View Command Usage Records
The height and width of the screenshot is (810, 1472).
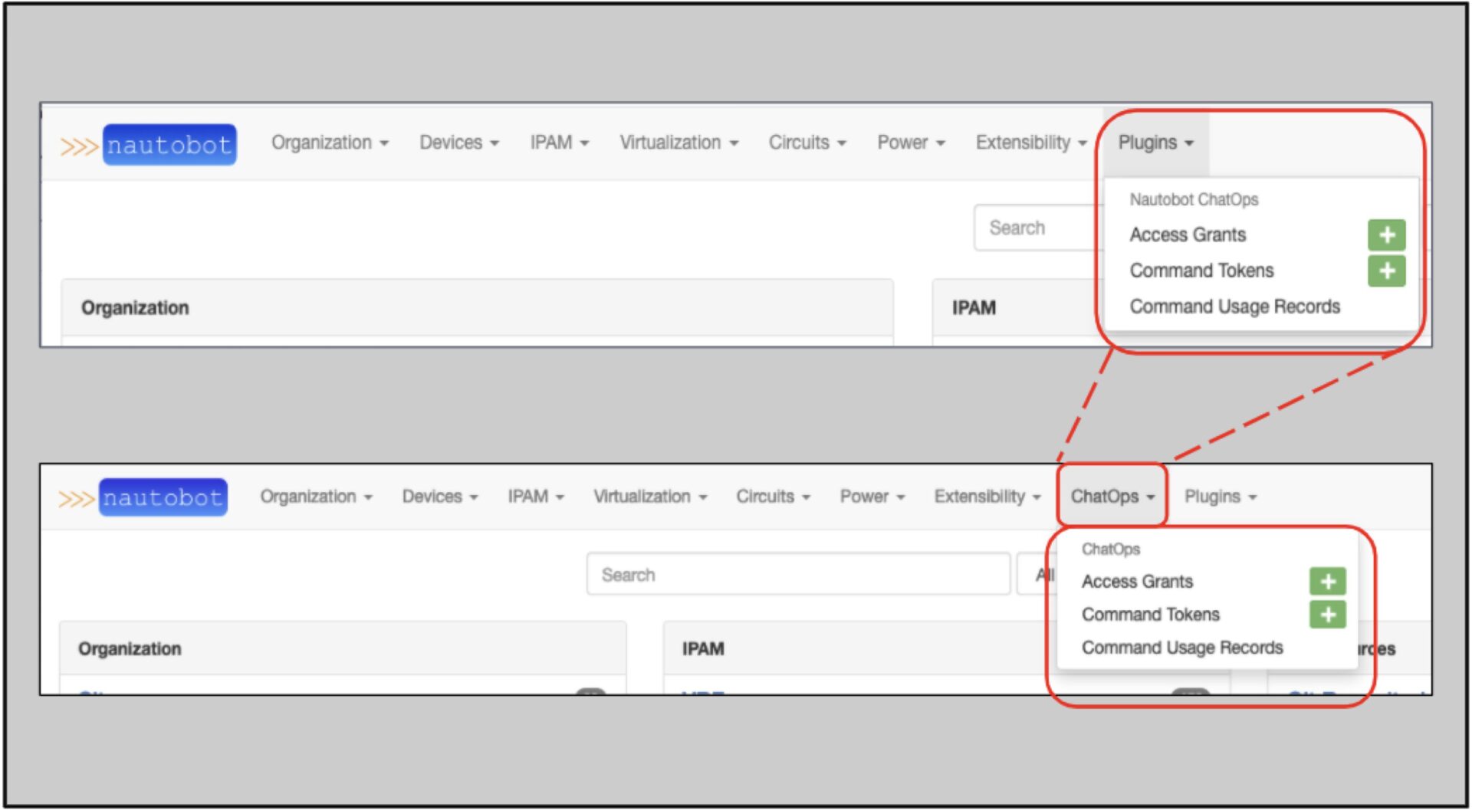point(1234,307)
